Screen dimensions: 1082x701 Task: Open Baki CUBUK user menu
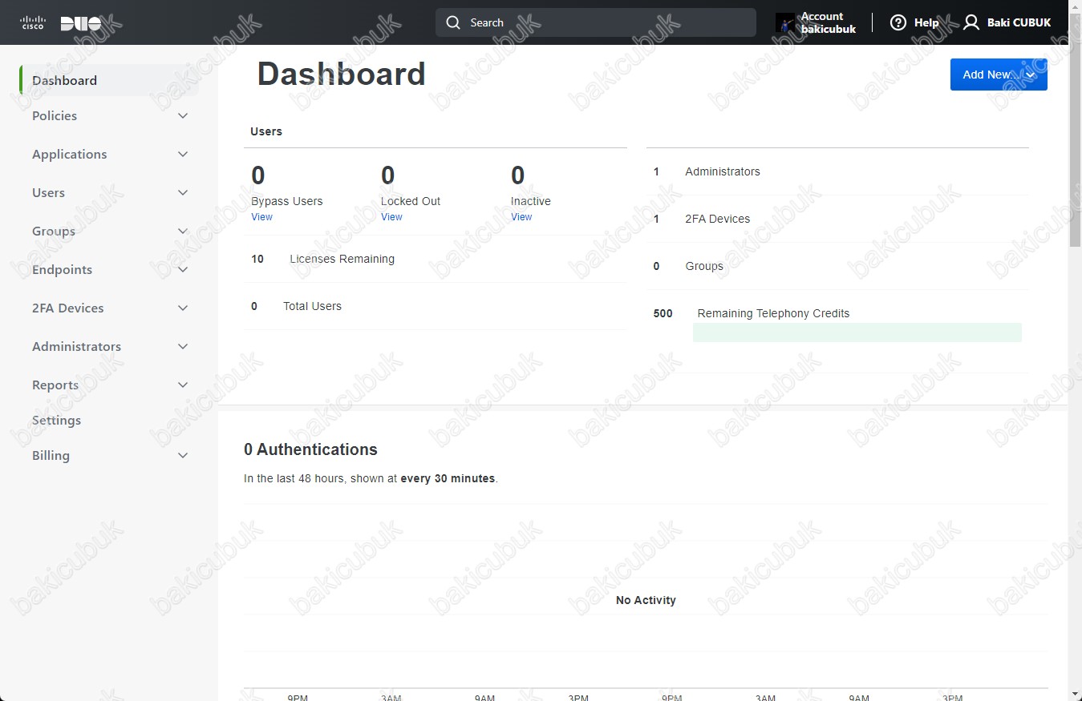1007,22
